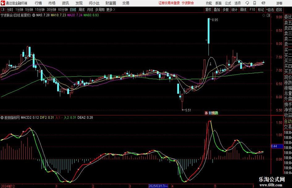Viewport: 292px width, 188px height.
Task: Click the 叠加 overlay button
Action: 217,10
